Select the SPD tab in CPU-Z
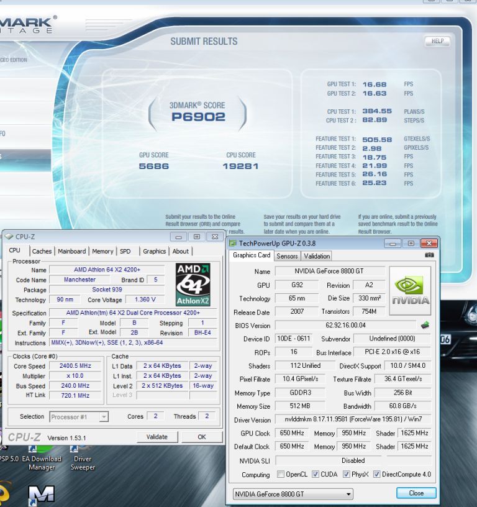This screenshot has height=507, width=477. 125,251
